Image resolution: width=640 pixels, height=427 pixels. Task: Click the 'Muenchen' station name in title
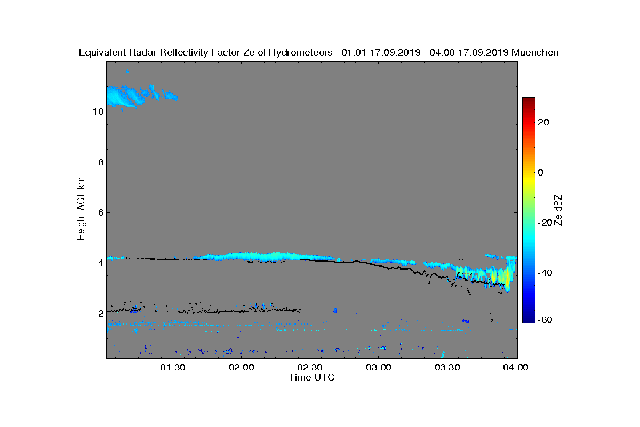tap(534, 52)
